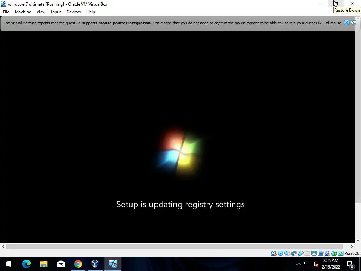Viewport: 361px width, 271px height.
Task: Click the hard disk activity indicator
Action: [x=274, y=253]
